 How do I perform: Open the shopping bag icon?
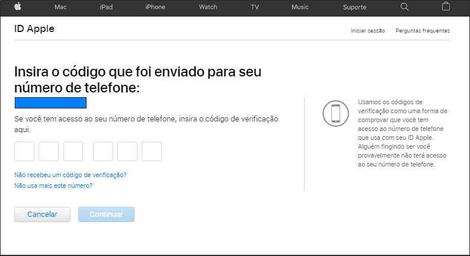click(446, 7)
